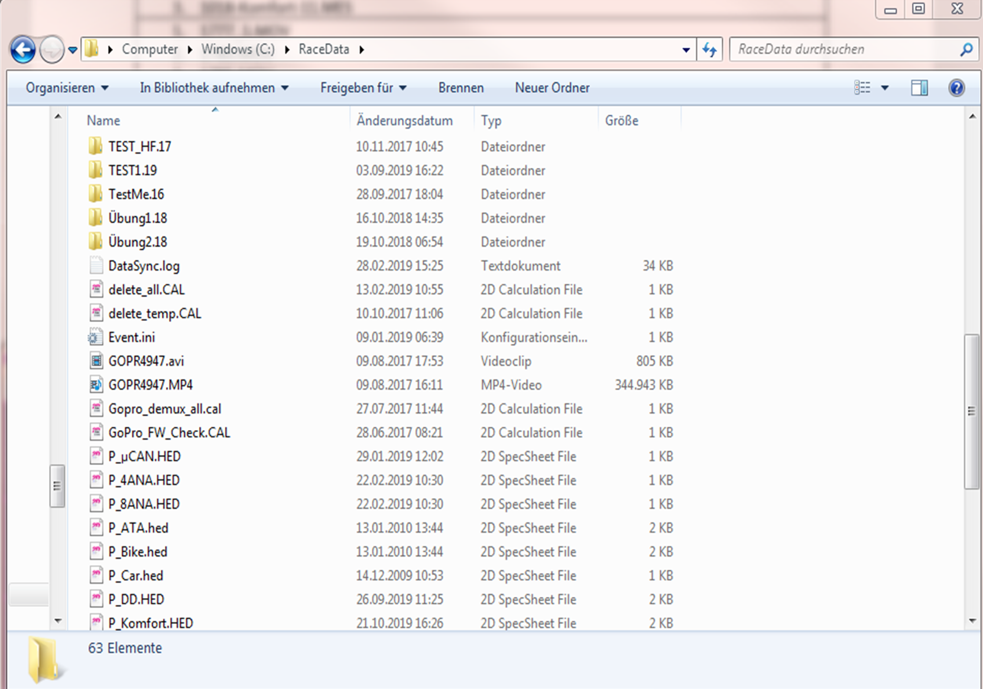Open the Organisieren dropdown menu
The width and height of the screenshot is (983, 689).
coord(67,88)
